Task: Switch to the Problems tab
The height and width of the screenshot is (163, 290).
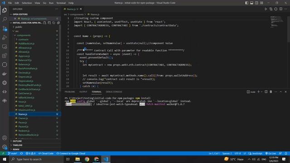Action: click(70, 92)
